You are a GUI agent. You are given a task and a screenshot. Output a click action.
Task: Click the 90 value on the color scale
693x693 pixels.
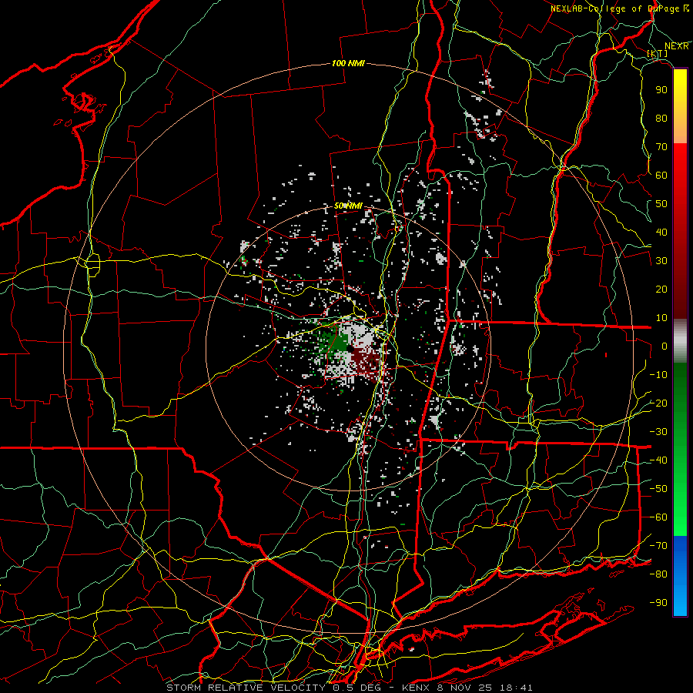661,90
